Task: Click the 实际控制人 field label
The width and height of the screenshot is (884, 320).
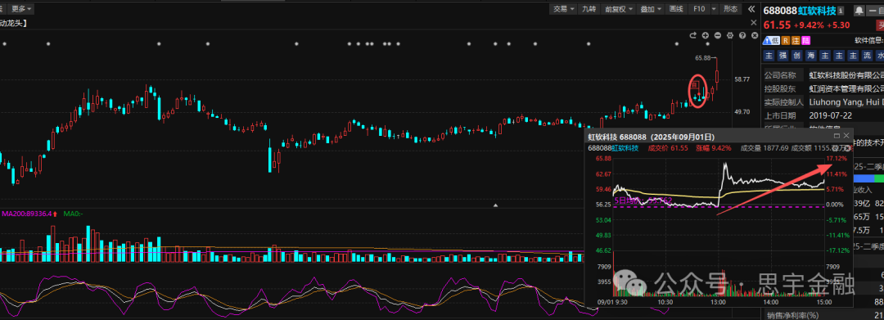Action: (x=784, y=102)
